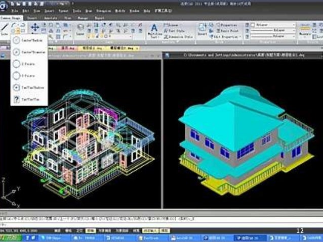323x242 pixels.
Task: Expand the ByLayer lineweight dropdown
Action: click(x=294, y=36)
